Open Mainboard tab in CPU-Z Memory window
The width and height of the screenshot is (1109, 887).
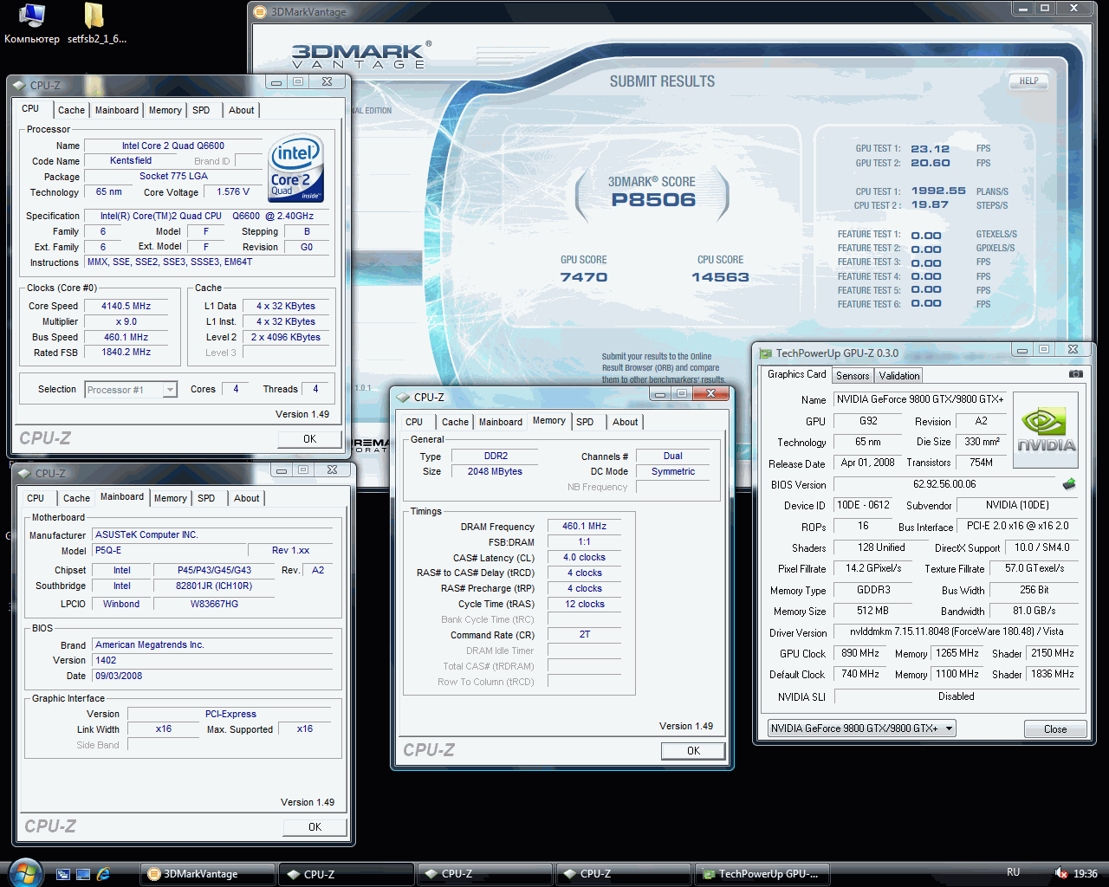(x=500, y=422)
